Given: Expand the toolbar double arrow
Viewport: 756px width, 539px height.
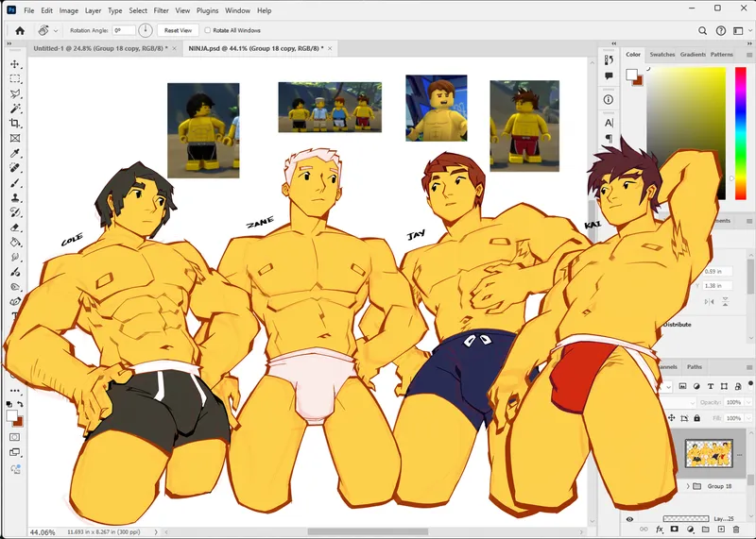Looking at the screenshot, I should [9, 43].
